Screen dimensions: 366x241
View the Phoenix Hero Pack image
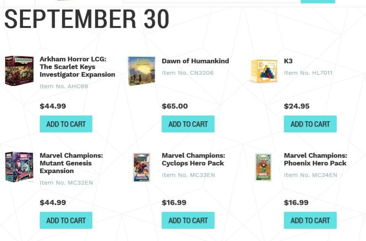[263, 167]
